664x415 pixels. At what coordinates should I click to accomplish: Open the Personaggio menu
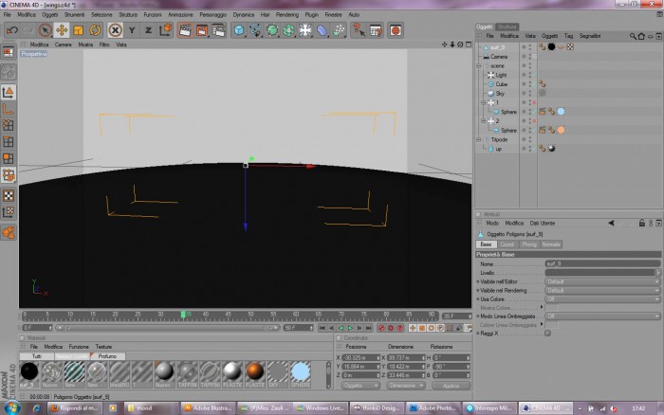213,14
